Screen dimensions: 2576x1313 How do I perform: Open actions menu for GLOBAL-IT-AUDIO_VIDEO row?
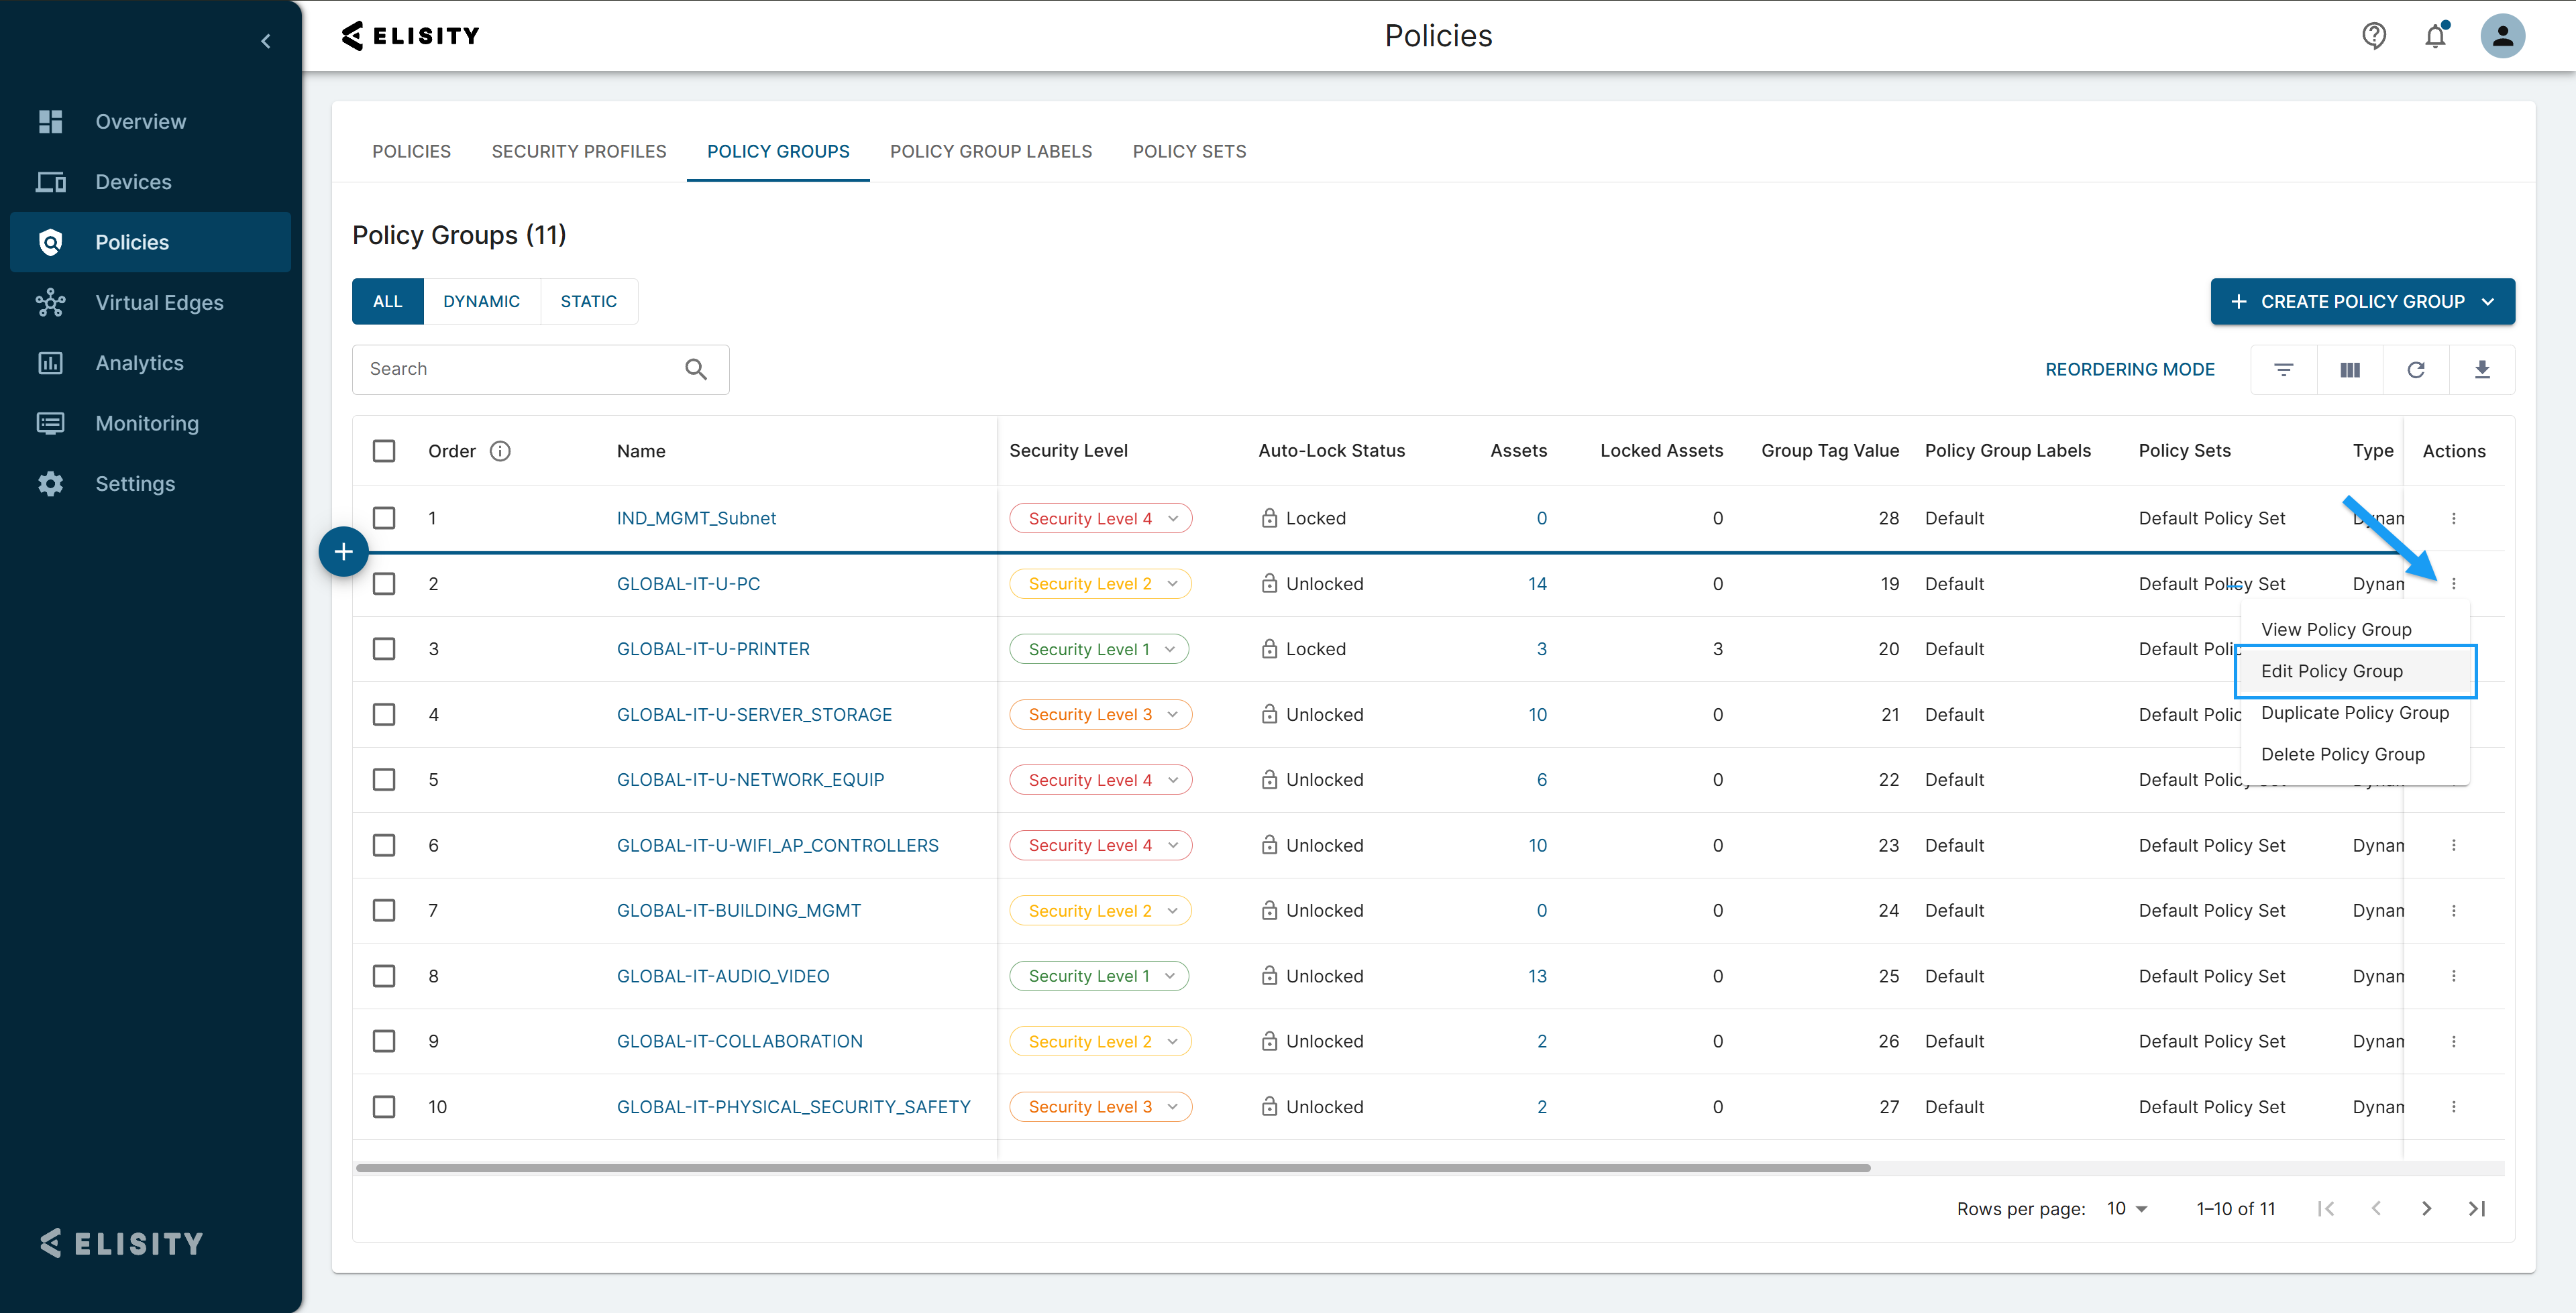click(x=2453, y=976)
